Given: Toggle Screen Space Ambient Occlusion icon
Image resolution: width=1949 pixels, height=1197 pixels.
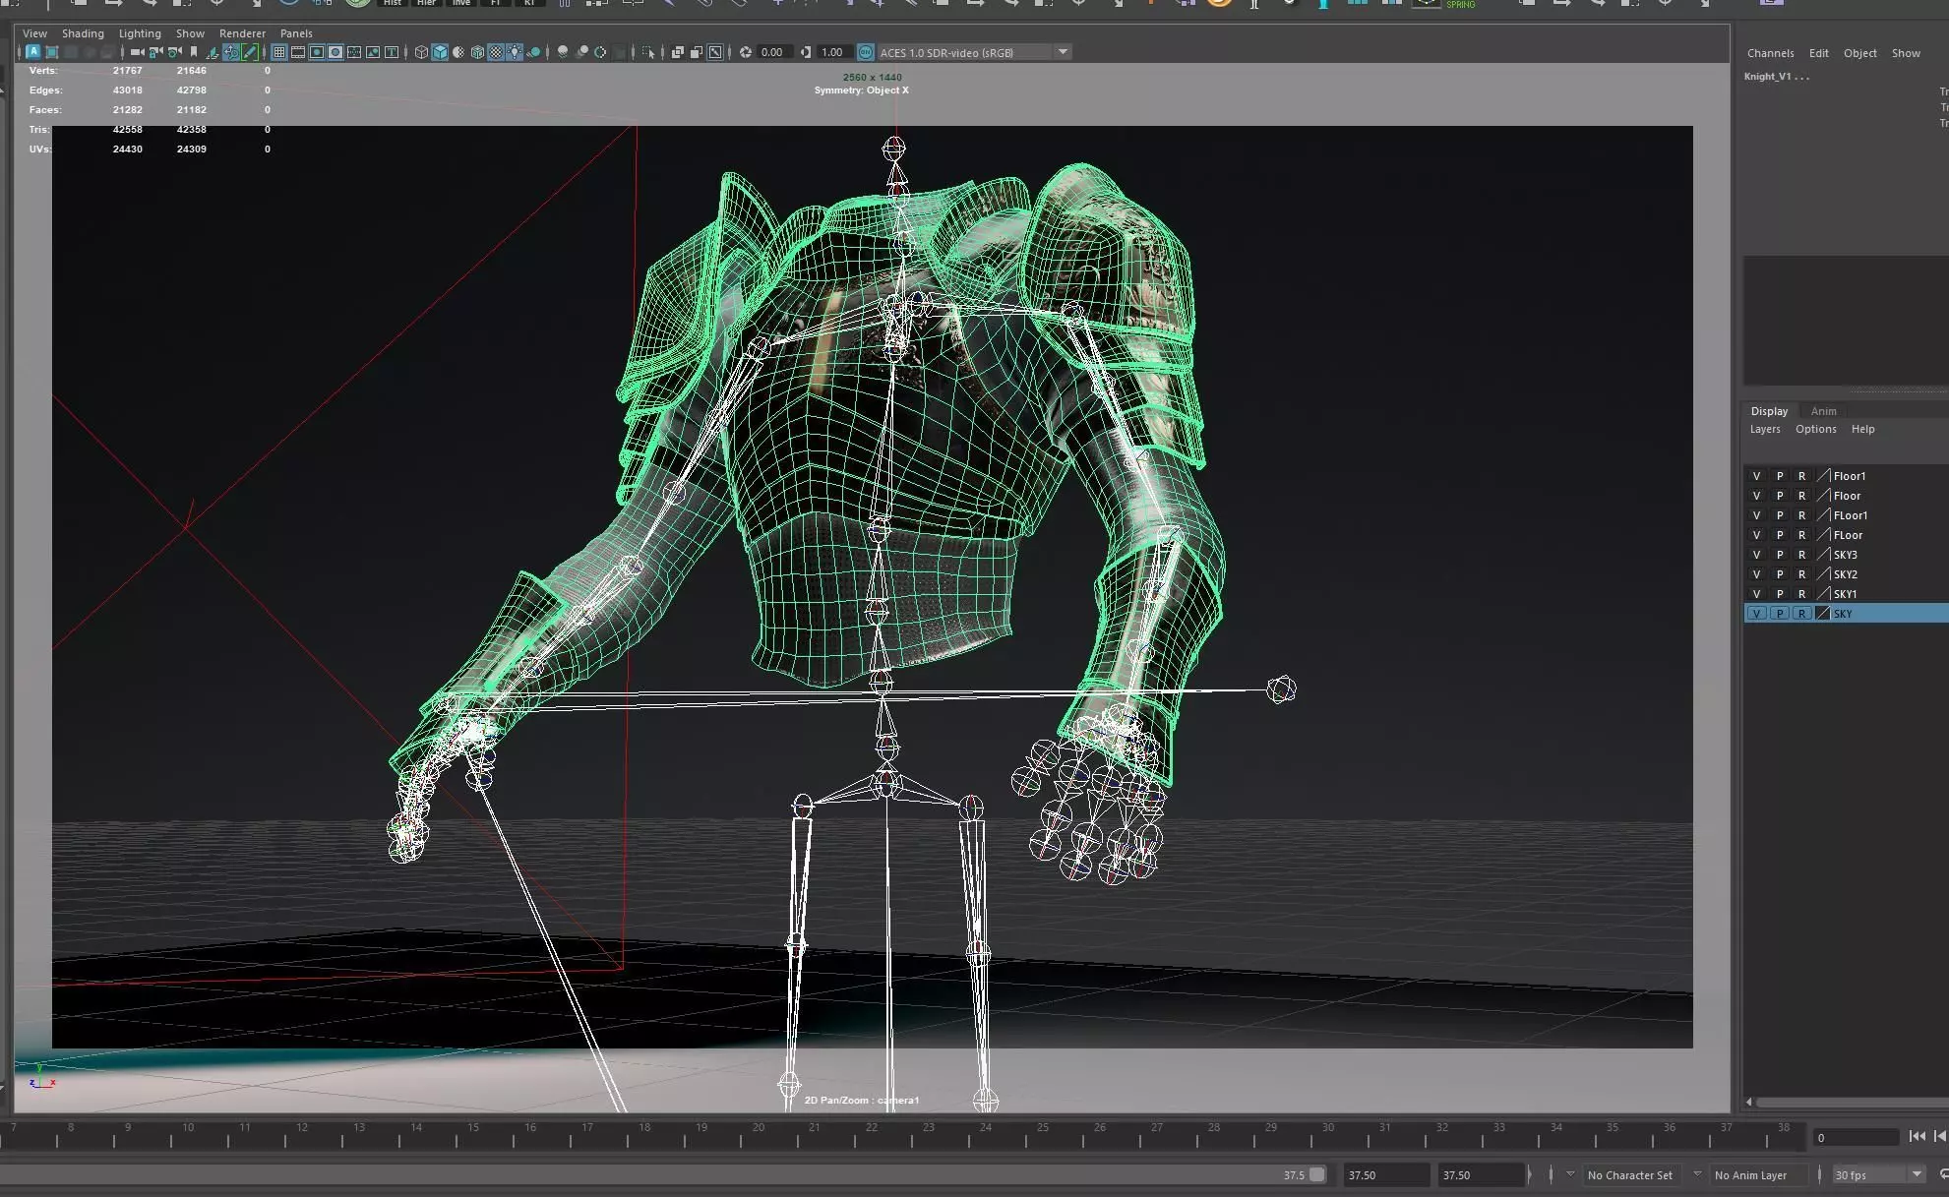Looking at the screenshot, I should point(563,52).
